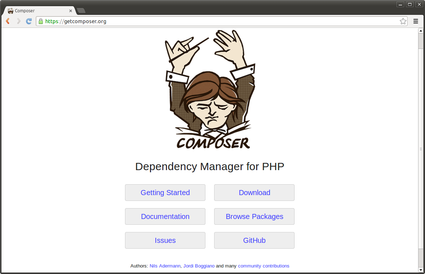This screenshot has height=274, width=425.
Task: Go back with the browser back arrow
Action: [x=8, y=21]
